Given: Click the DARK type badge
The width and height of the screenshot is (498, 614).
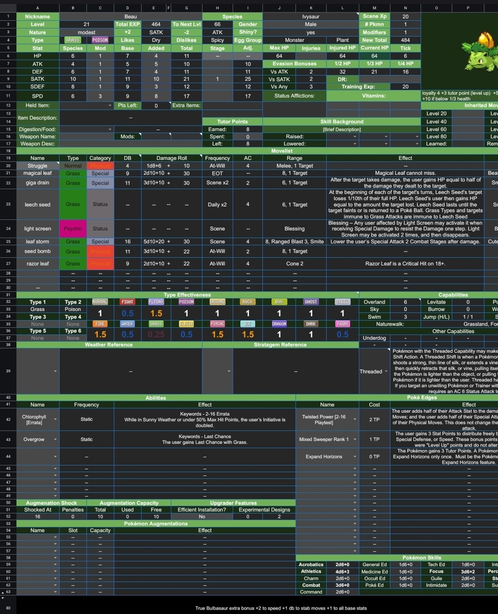Looking at the screenshot, I should pyautogui.click(x=311, y=324).
